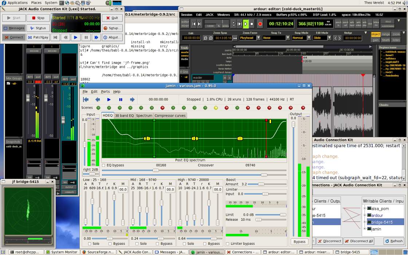The width and height of the screenshot is (408, 255).
Task: Click the Output Bypass button in JAMin
Action: [299, 242]
